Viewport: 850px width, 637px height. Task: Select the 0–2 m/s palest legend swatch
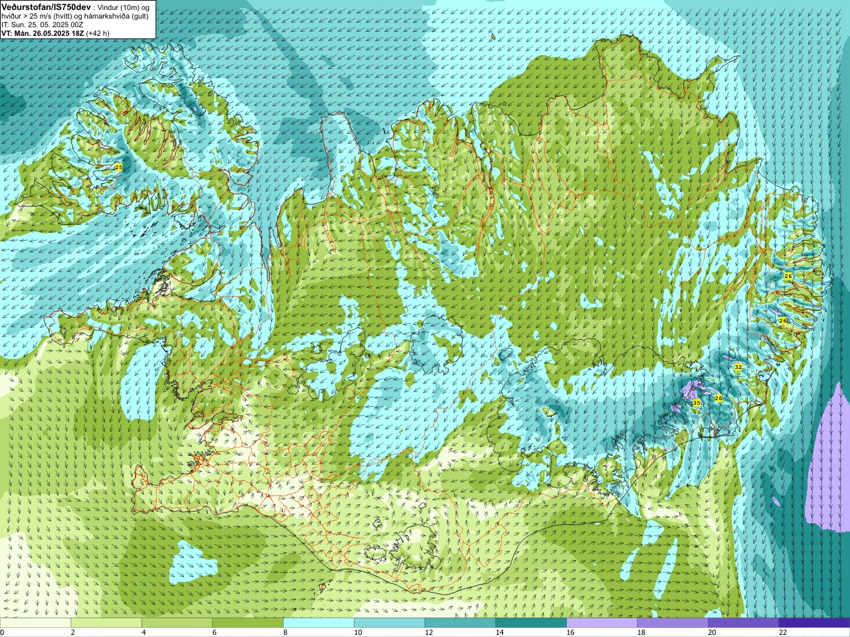click(x=35, y=623)
